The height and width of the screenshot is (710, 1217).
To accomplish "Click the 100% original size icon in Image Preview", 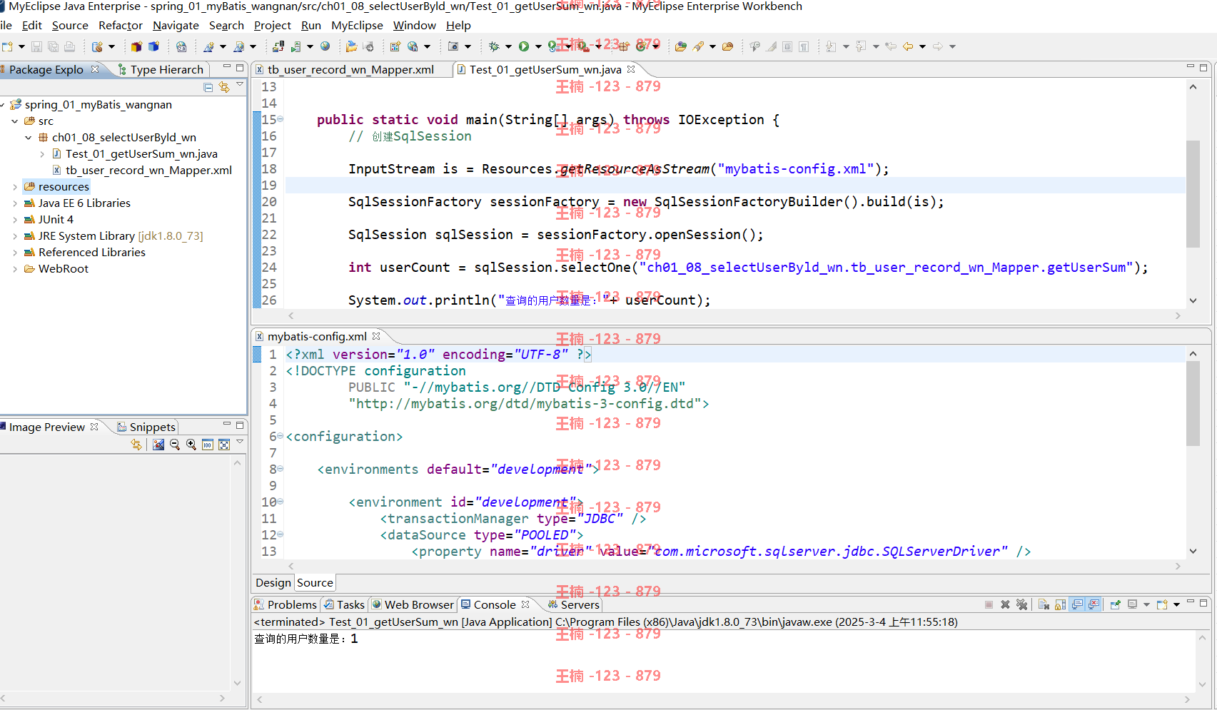I will [208, 445].
